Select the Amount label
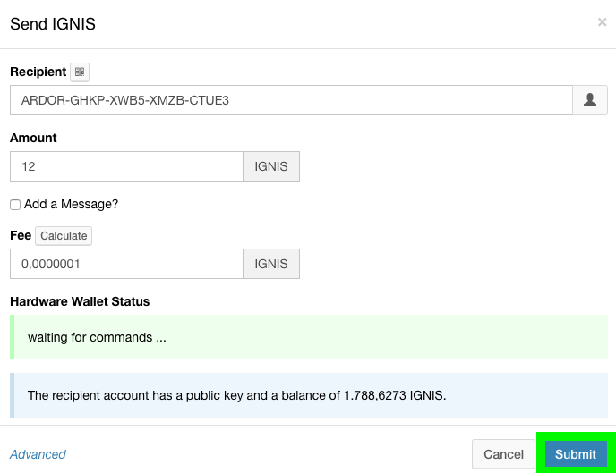Screen dimensions: 616x473 [33, 138]
